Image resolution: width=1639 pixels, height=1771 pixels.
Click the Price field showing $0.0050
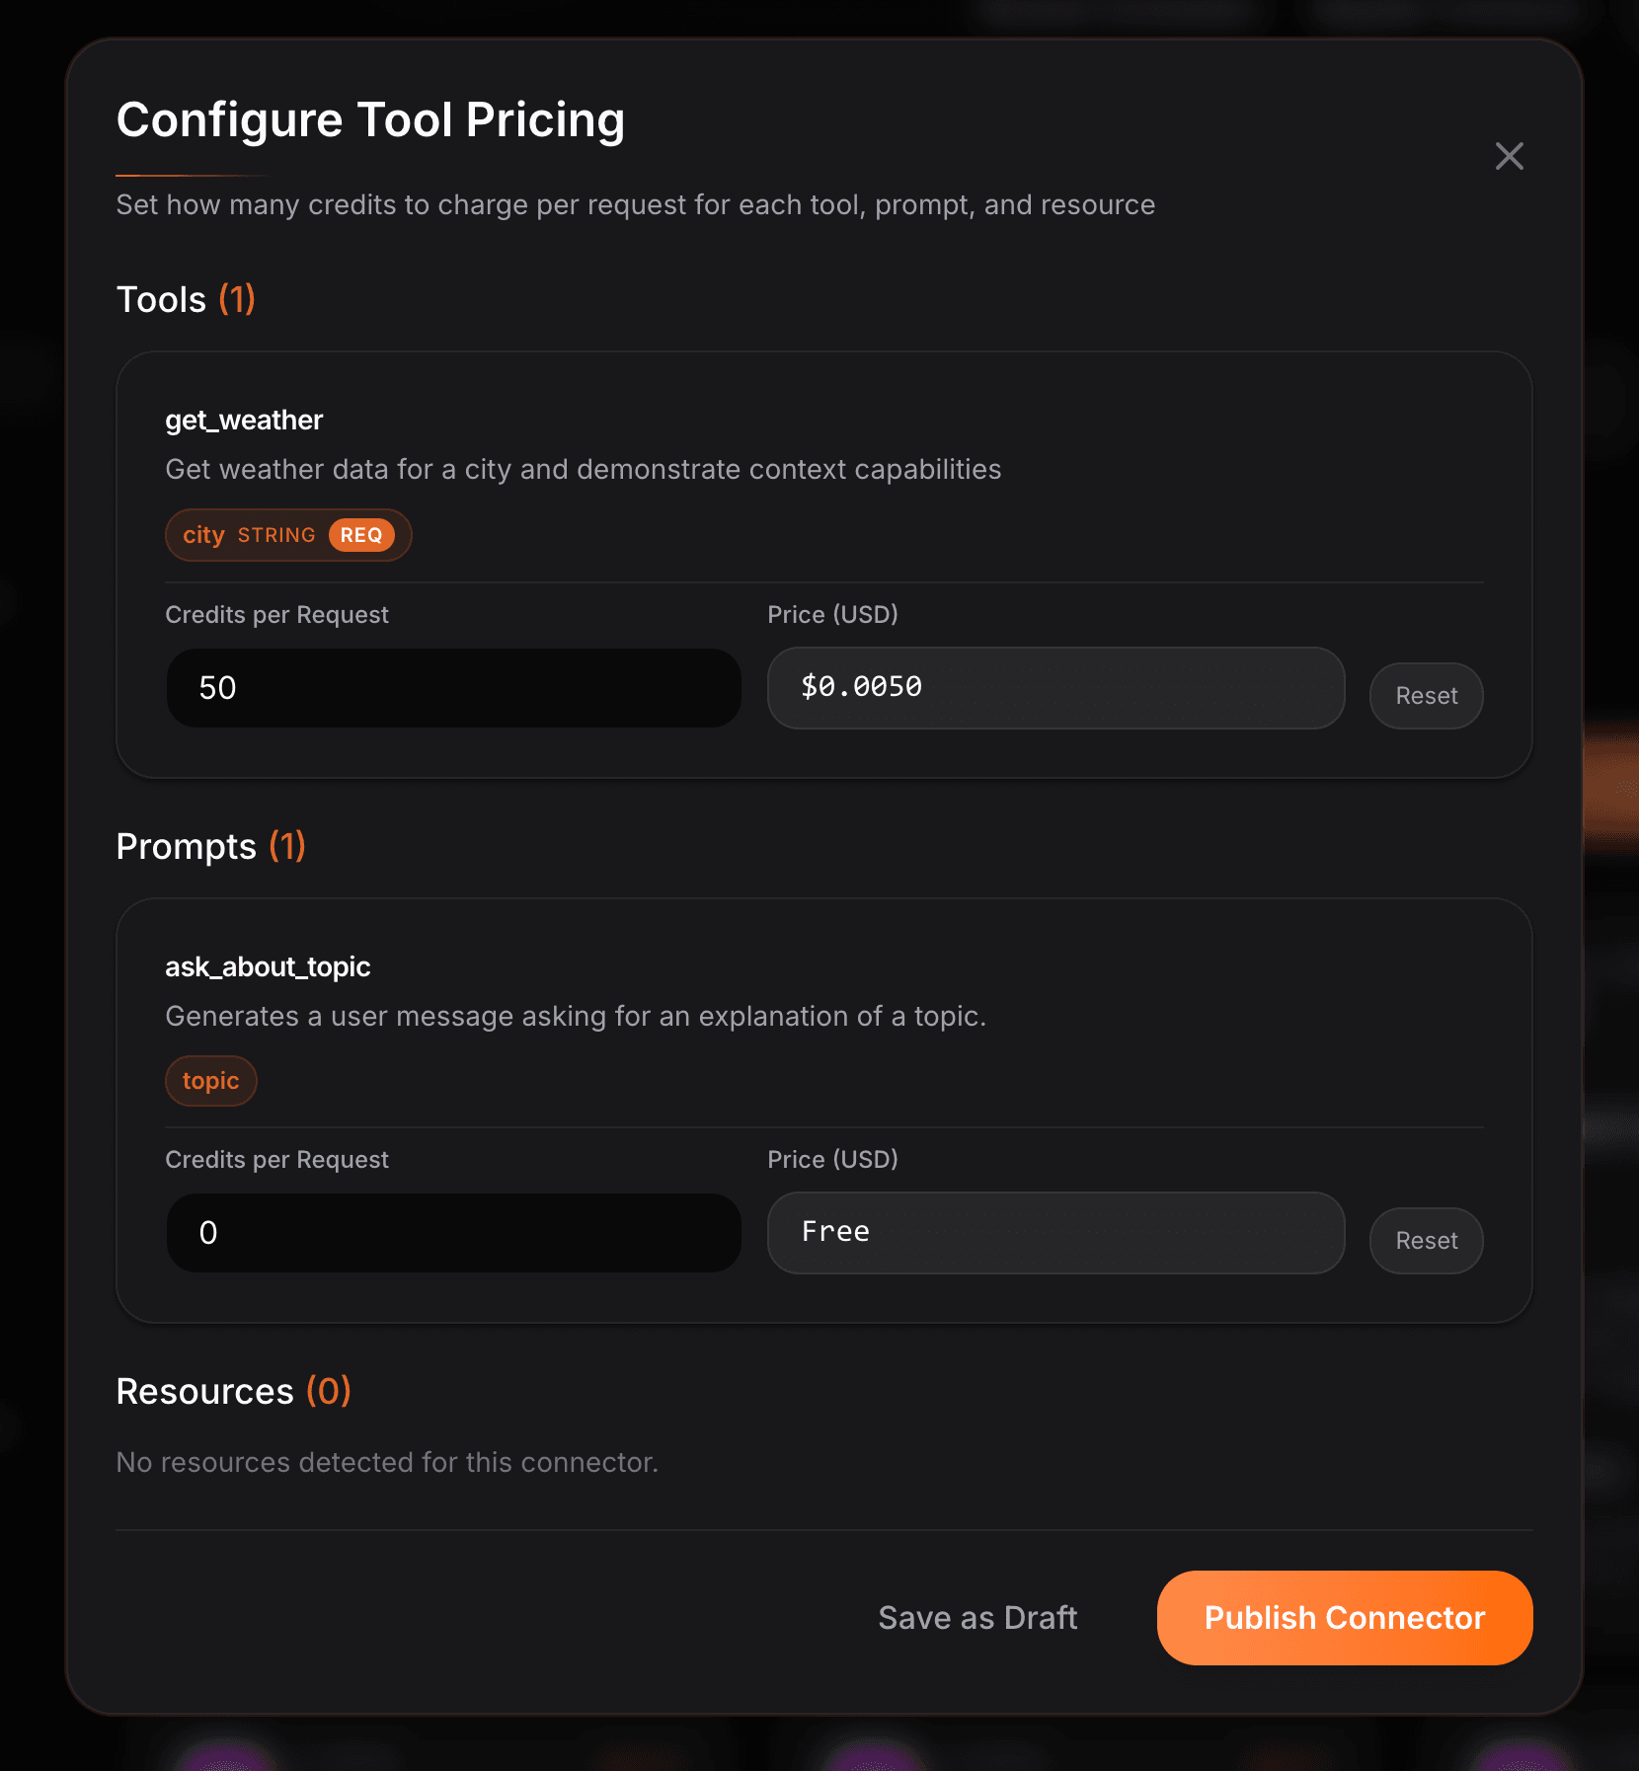(1054, 687)
